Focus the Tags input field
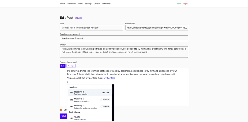 (124, 38)
